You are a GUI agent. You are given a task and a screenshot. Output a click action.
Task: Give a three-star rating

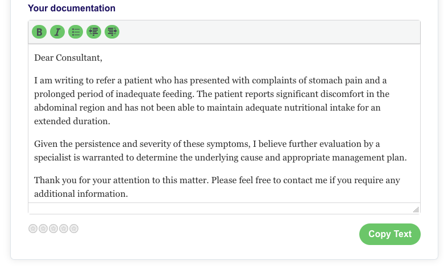[x=53, y=229]
